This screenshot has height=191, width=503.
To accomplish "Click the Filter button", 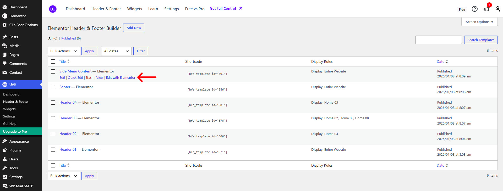I will pyautogui.click(x=141, y=51).
